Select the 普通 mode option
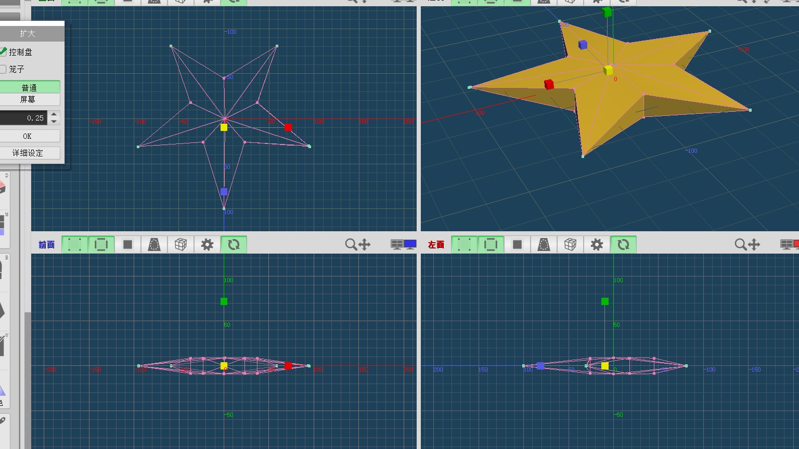This screenshot has height=449, width=799. pos(29,87)
